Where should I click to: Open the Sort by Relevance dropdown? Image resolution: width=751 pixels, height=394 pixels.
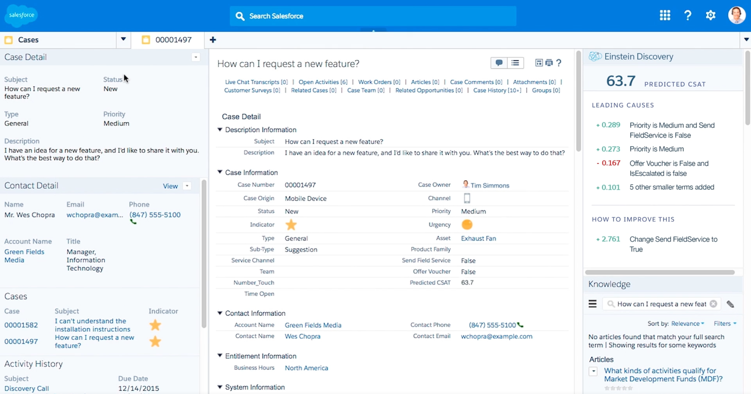coord(688,323)
